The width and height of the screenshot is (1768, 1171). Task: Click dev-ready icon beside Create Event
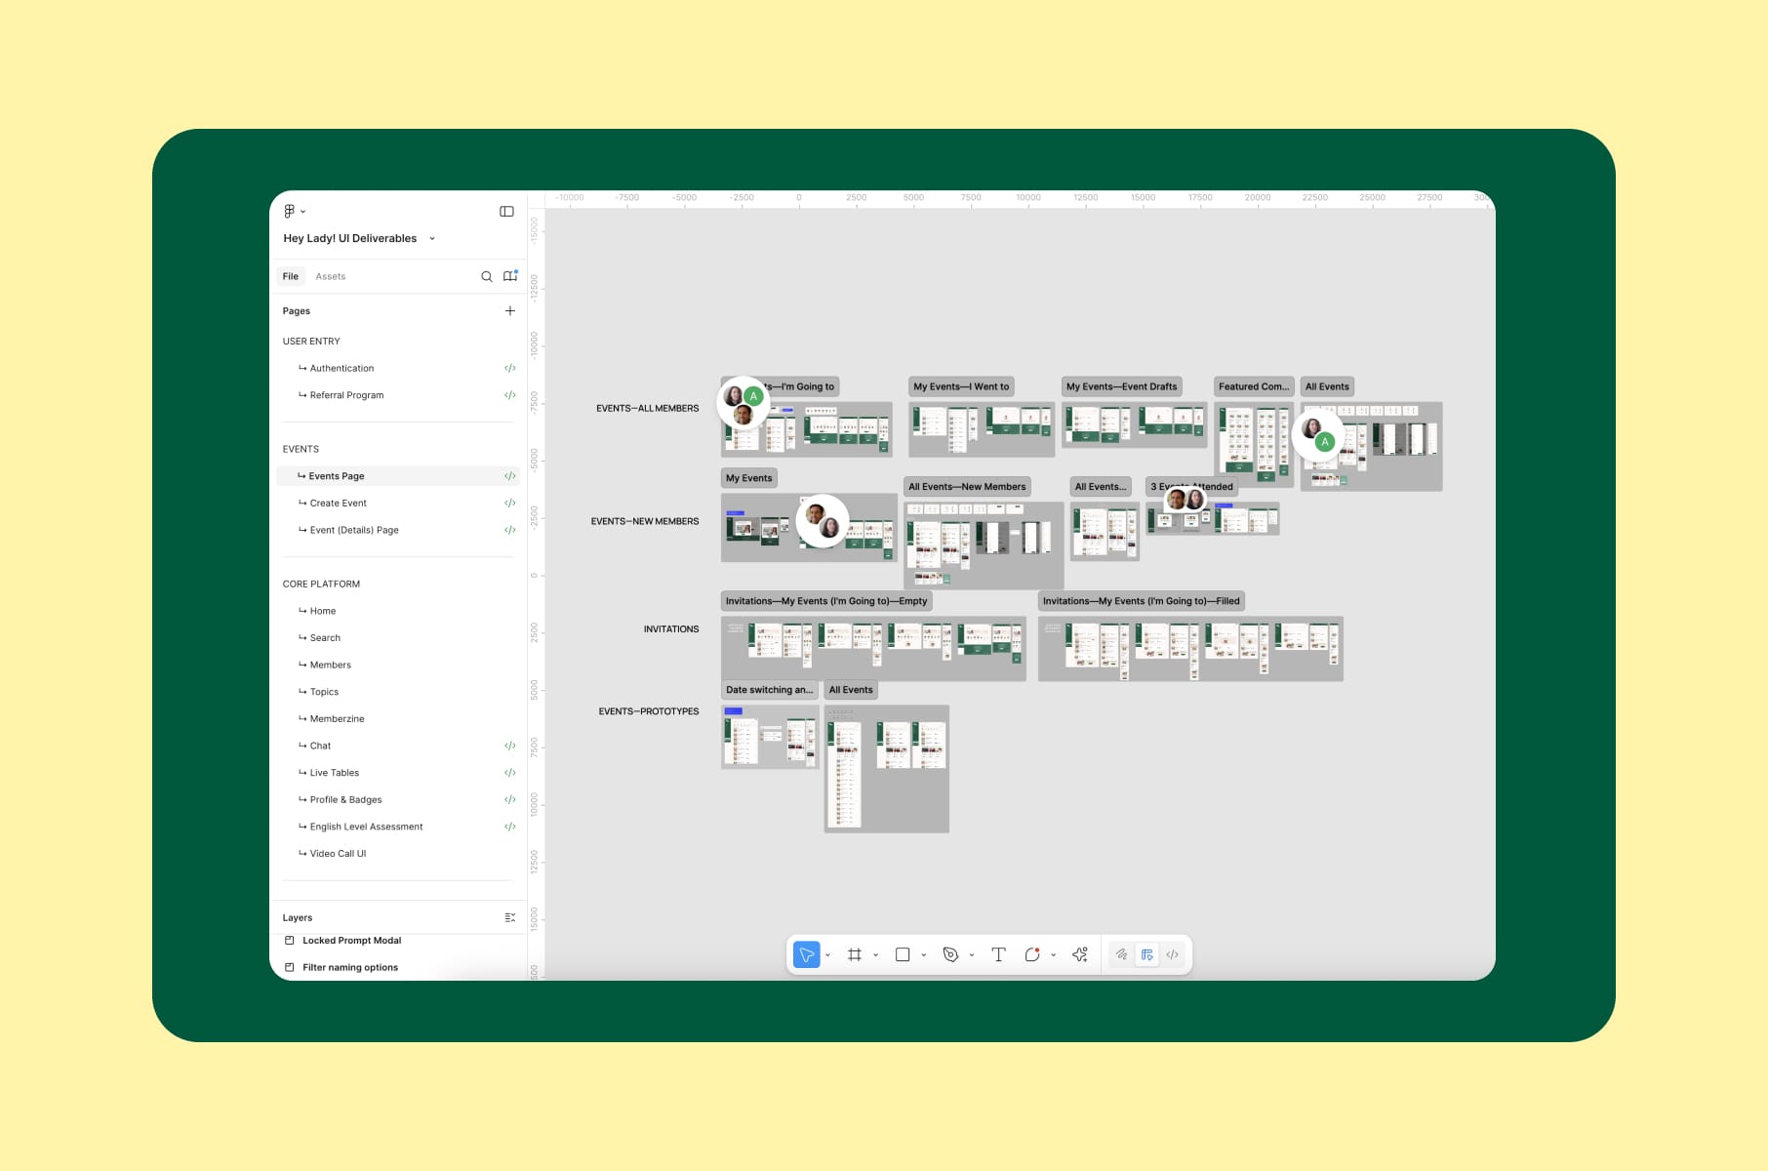point(509,503)
